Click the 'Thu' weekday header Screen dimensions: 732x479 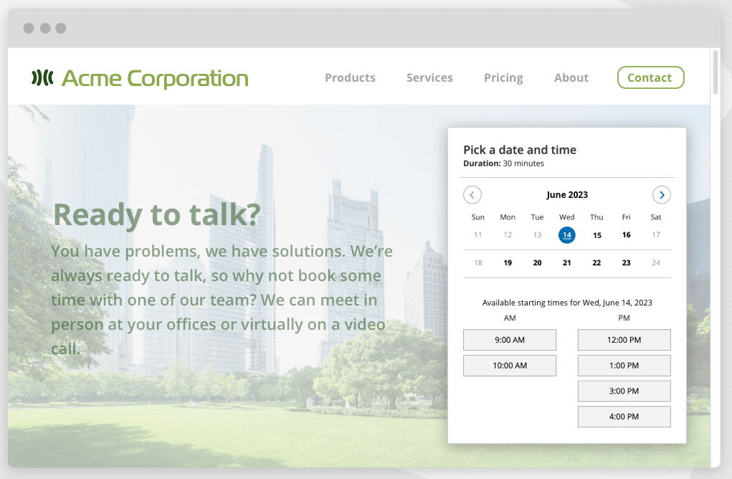coord(596,217)
